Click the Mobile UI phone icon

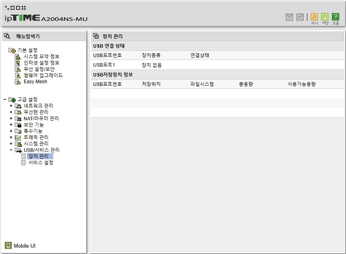tap(8, 245)
